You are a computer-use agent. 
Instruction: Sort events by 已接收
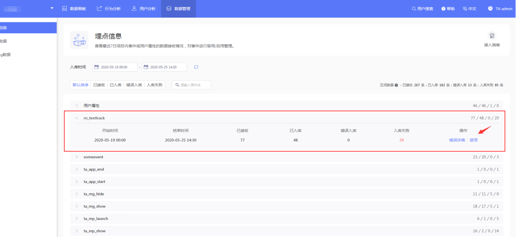click(x=99, y=85)
